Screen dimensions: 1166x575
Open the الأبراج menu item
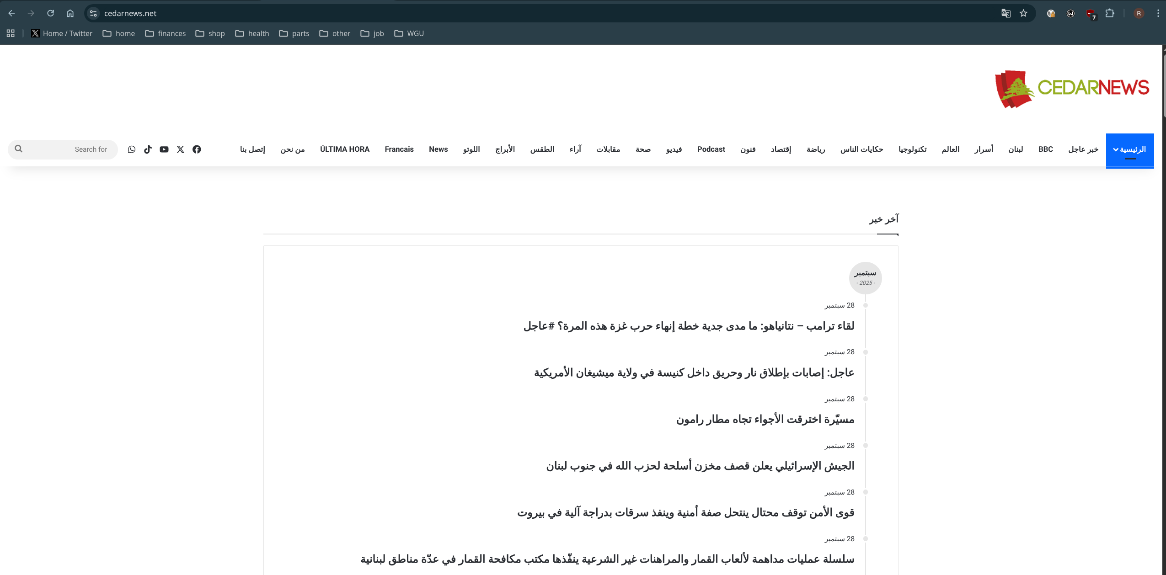click(505, 149)
